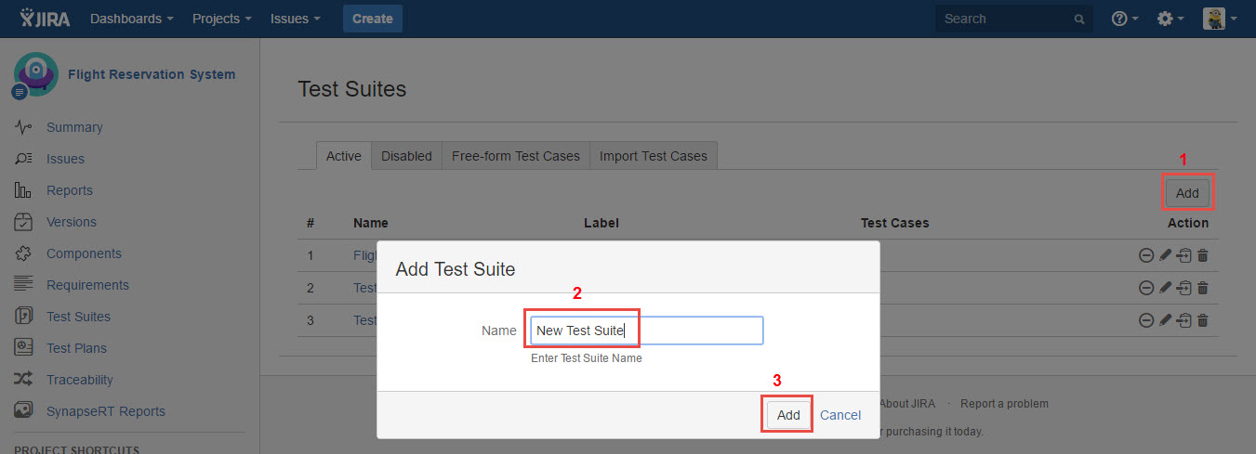Viewport: 1256px width, 454px height.
Task: Switch to the Disabled tab
Action: [406, 156]
